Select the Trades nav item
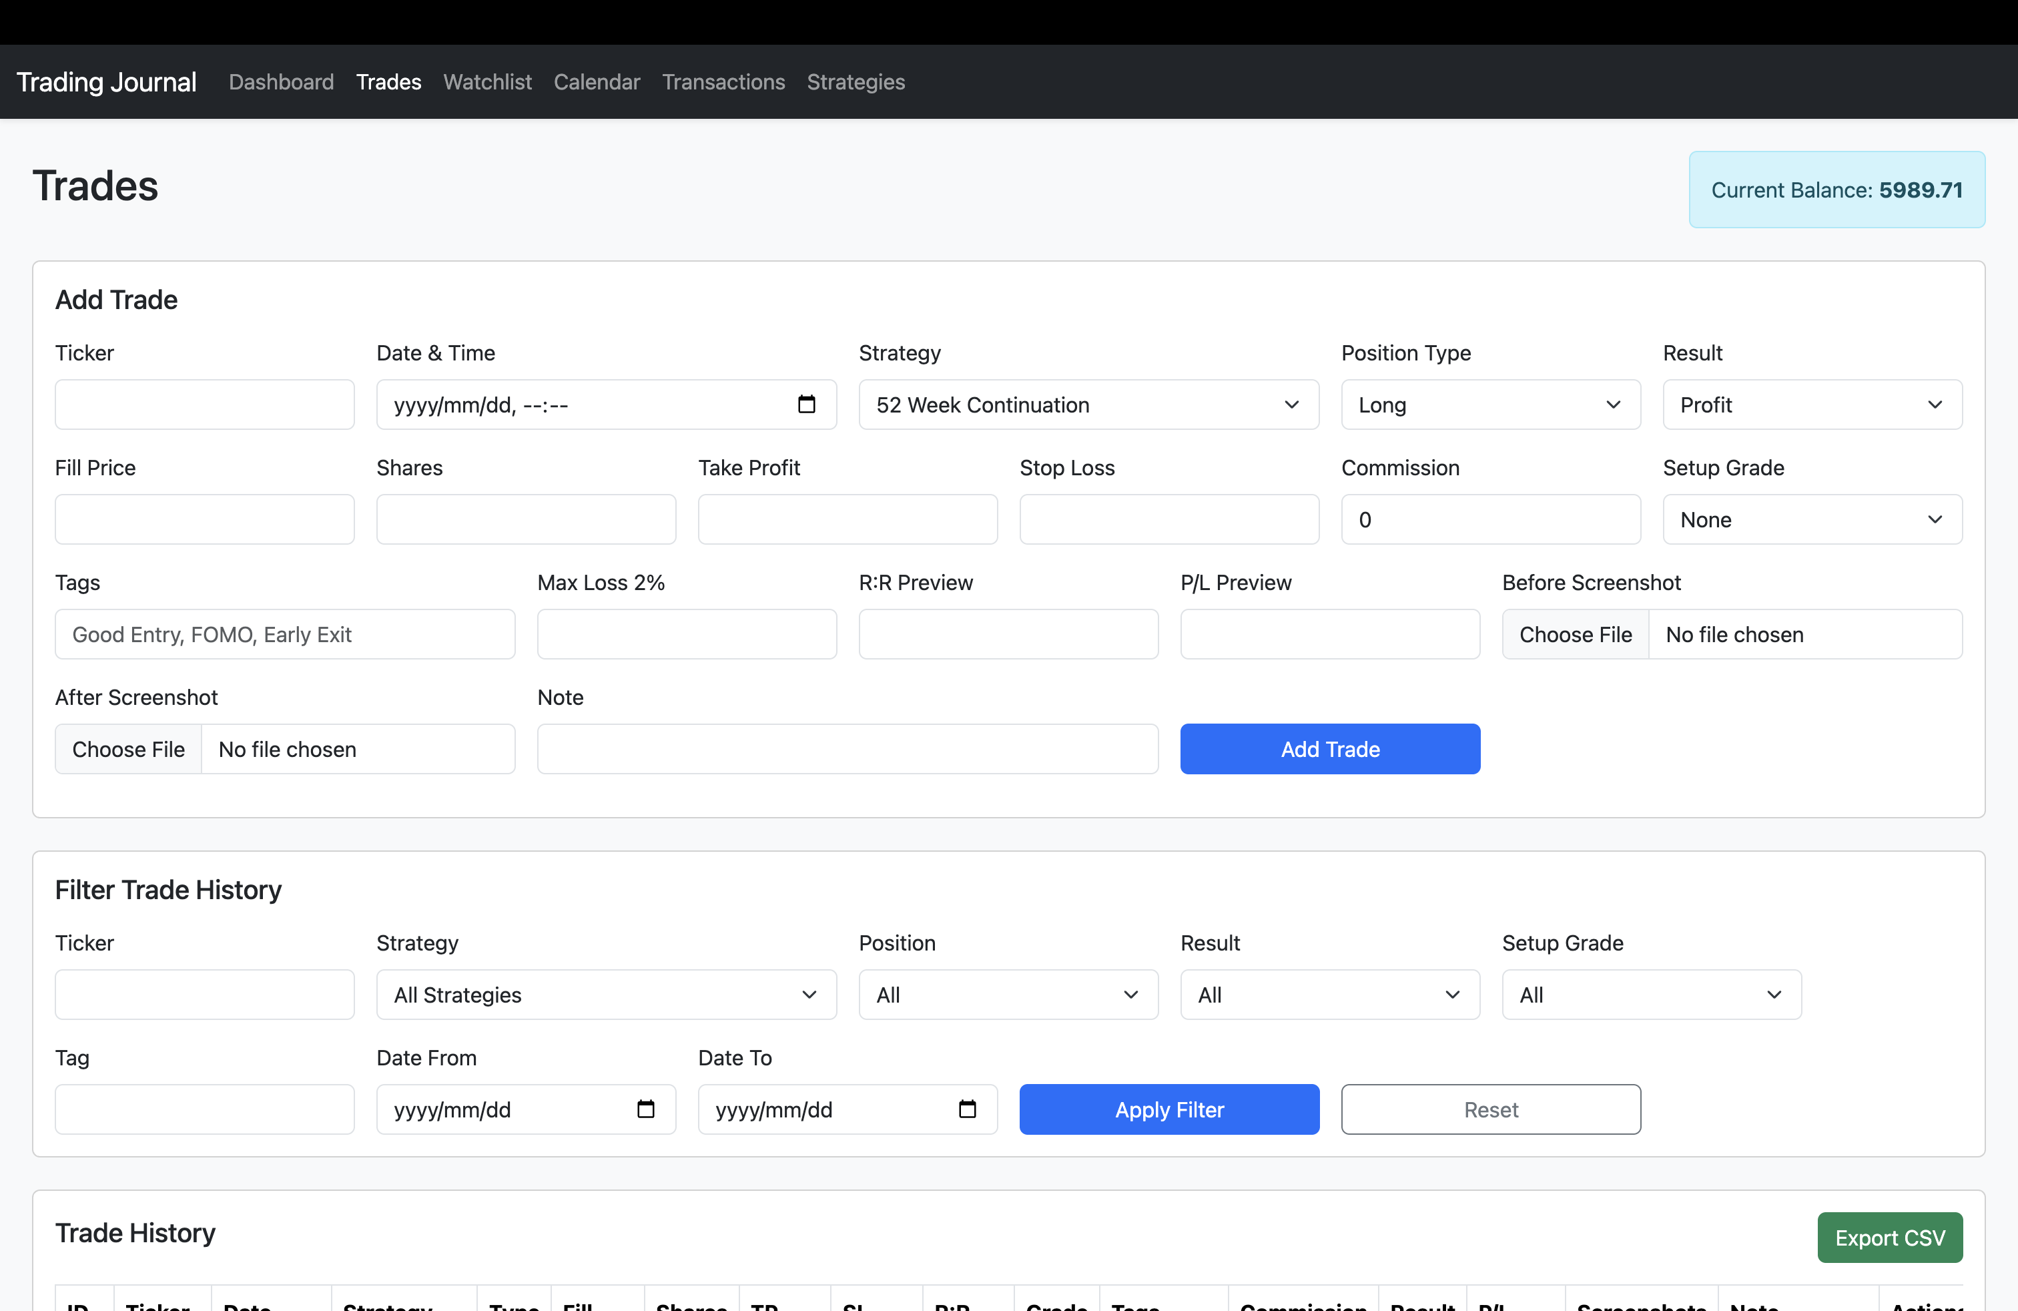 click(x=388, y=82)
